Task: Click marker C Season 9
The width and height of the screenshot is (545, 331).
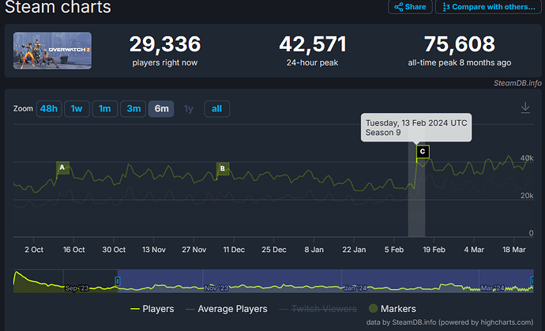Action: [x=423, y=151]
